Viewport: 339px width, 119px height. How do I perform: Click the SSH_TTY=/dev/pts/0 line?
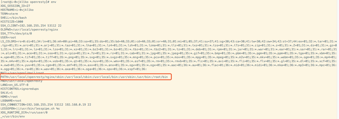click(x=16, y=33)
